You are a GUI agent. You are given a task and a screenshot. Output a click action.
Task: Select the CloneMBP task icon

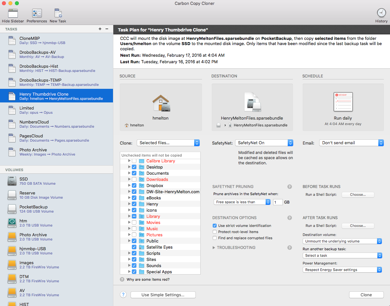tap(12, 40)
